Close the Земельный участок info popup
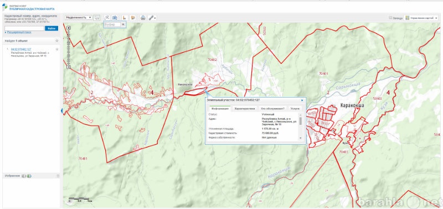The height and width of the screenshot is (209, 443). tap(302, 100)
